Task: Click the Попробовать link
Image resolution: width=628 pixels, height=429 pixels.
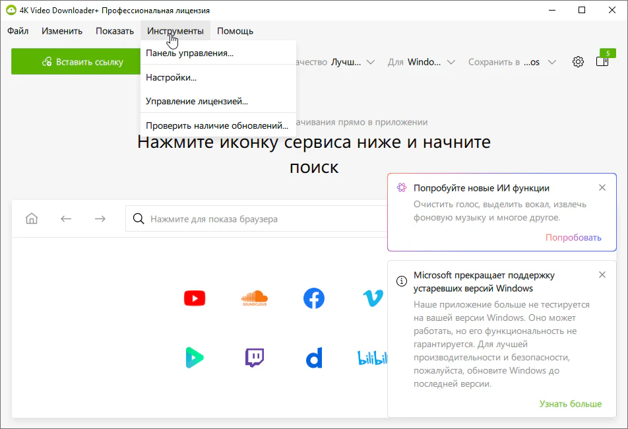Action: coord(573,238)
